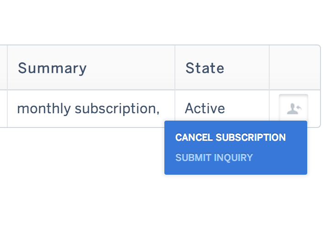Click the word 'monthly' in the summary

coord(44,109)
